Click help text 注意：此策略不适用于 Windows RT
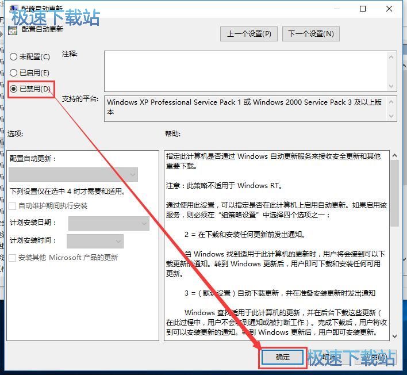This screenshot has width=407, height=375. [x=224, y=185]
